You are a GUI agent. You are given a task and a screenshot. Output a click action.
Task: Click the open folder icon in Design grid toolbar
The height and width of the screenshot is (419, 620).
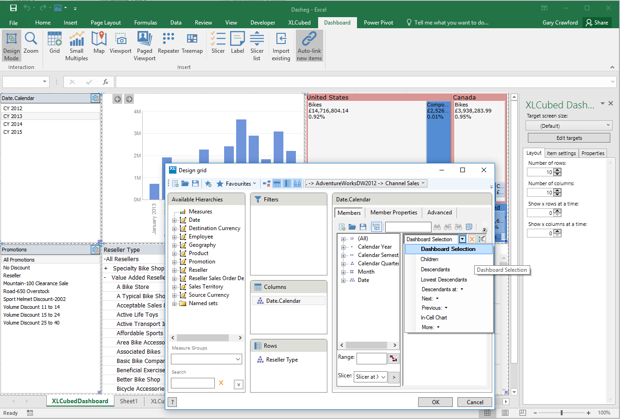coord(185,184)
